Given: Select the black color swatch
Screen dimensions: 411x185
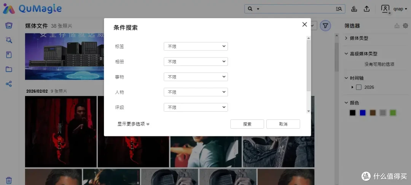Looking at the screenshot, I should click(352, 113).
